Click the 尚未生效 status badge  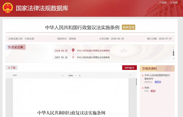[x=128, y=27]
